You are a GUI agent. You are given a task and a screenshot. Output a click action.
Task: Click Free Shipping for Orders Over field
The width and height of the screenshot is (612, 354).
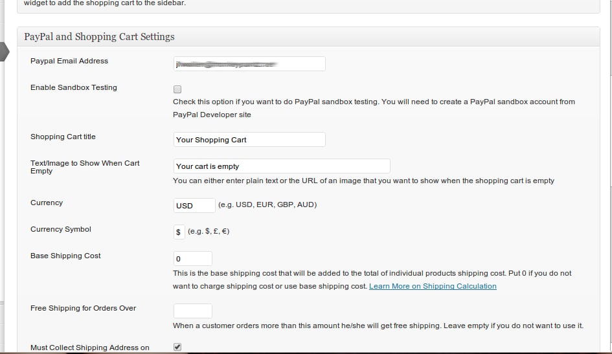(x=193, y=311)
